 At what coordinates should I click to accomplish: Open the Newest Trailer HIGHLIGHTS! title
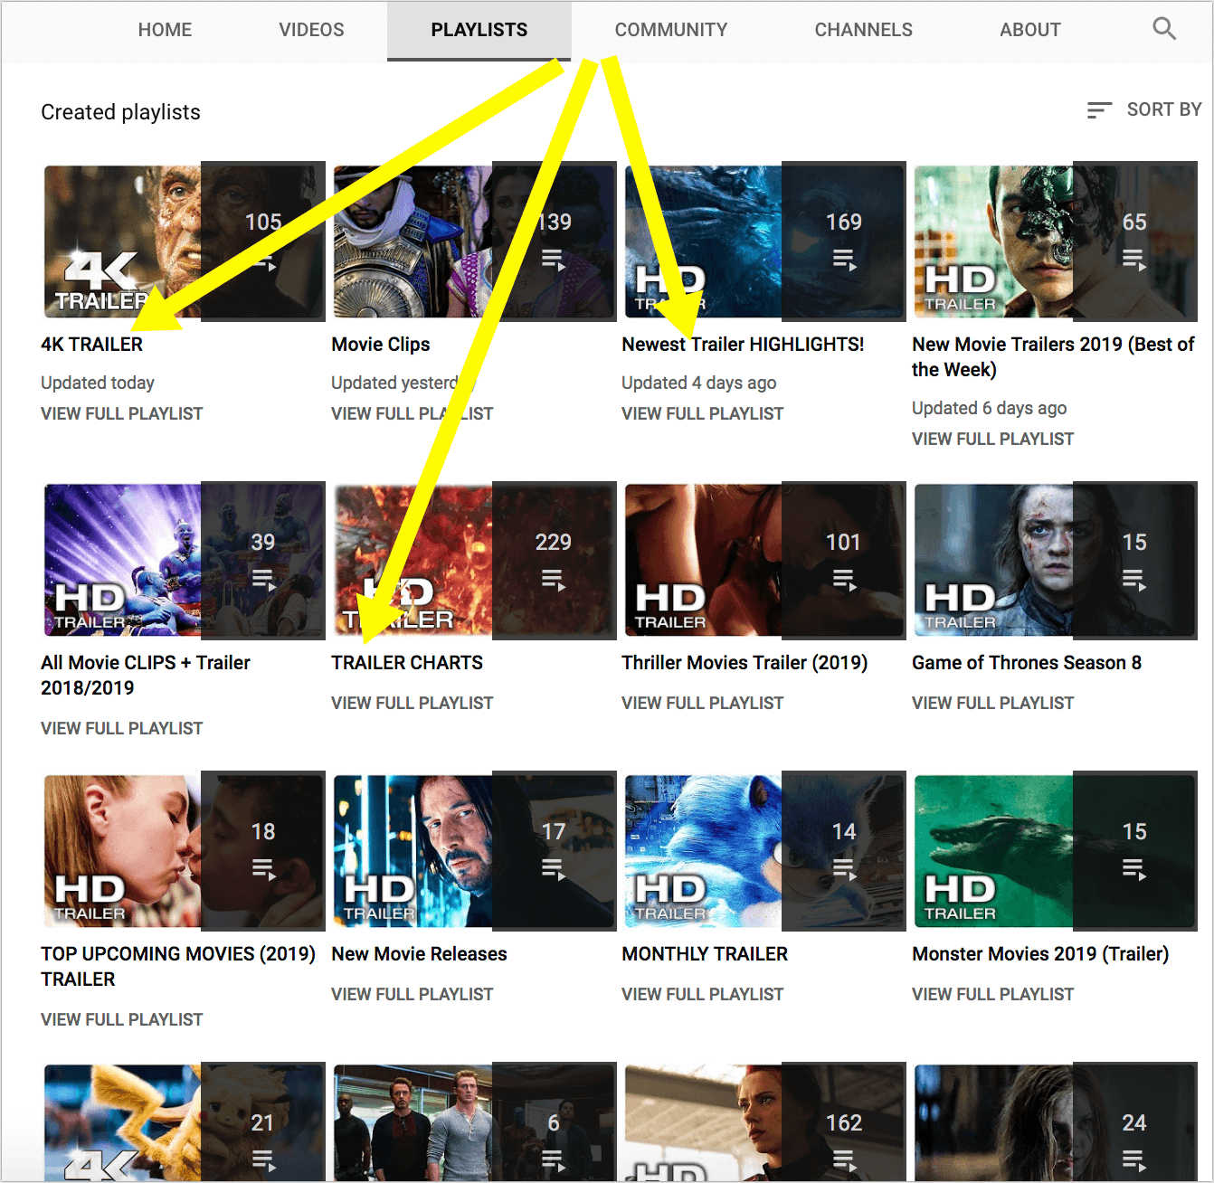coord(743,345)
